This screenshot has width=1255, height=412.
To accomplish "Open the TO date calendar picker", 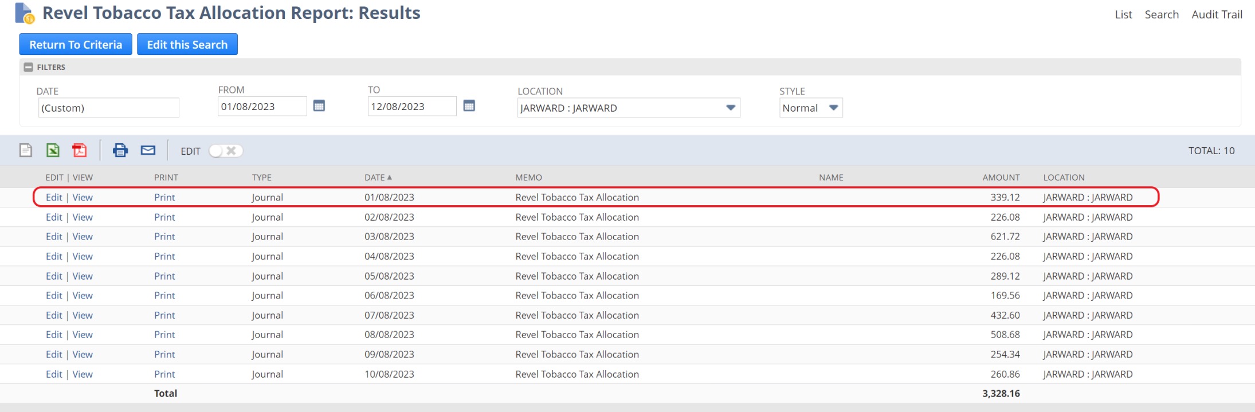I will click(x=469, y=106).
